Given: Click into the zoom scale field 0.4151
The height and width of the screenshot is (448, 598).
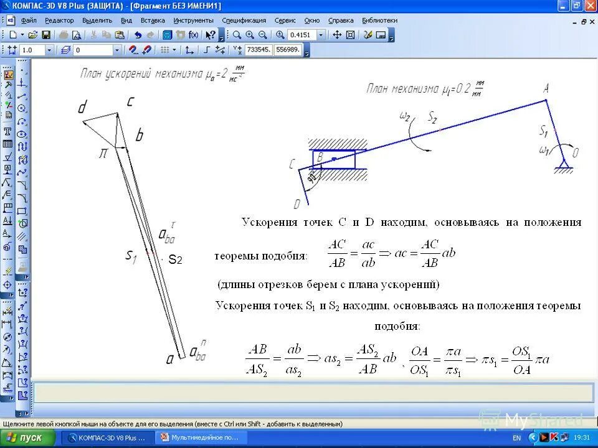Looking at the screenshot, I should pyautogui.click(x=301, y=35).
